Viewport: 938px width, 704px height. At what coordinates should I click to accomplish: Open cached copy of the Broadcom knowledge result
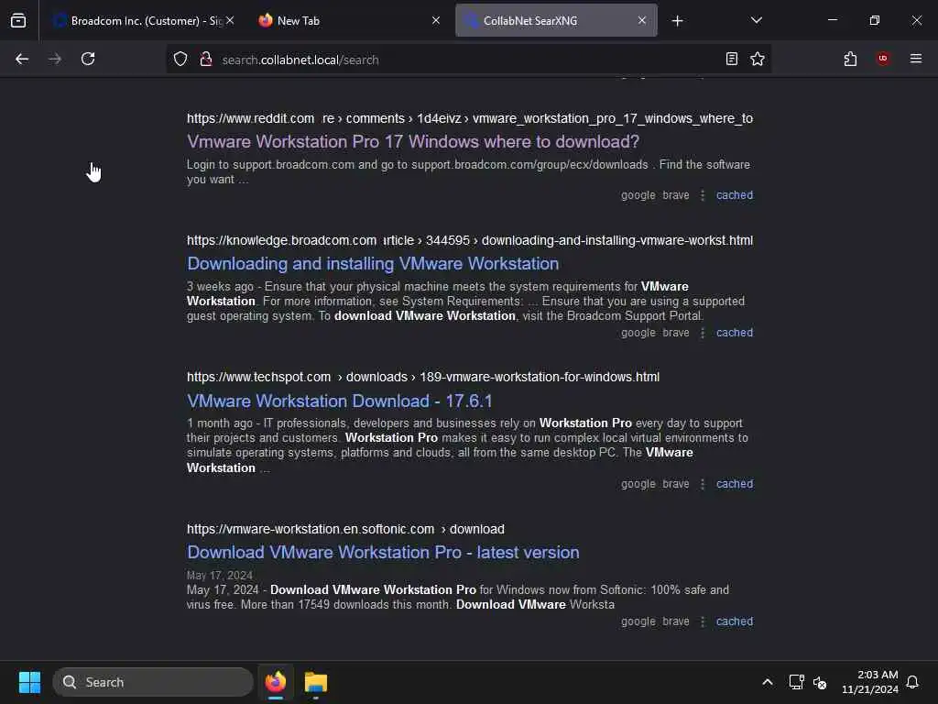click(735, 333)
